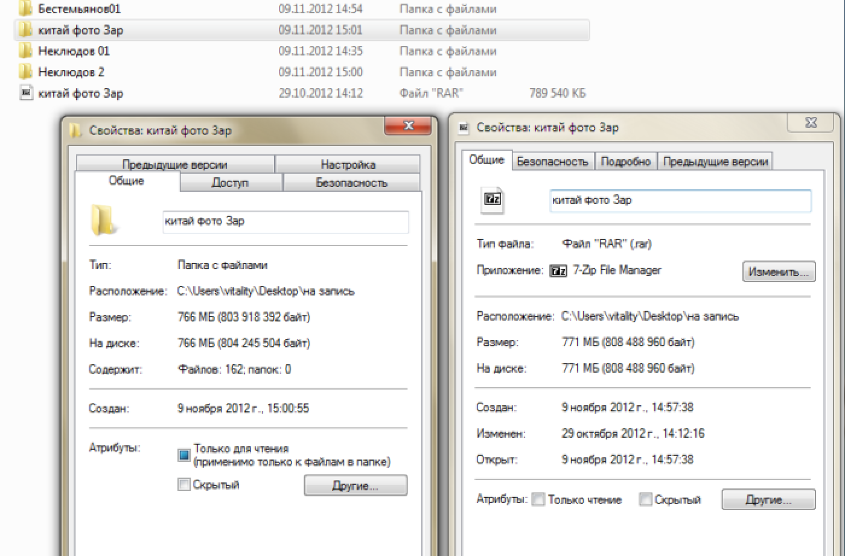Click the file name field in RAR properties
The width and height of the screenshot is (845, 556).
pos(680,201)
